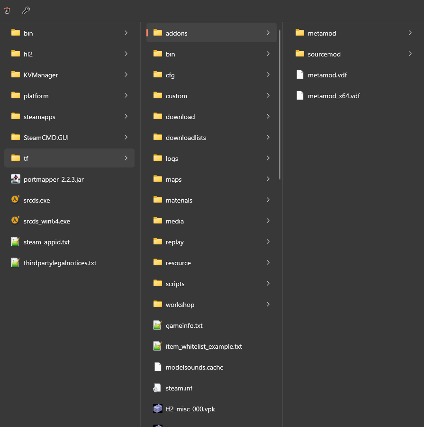This screenshot has height=427, width=424.
Task: Click the hl2 folder icon
Action: point(16,53)
